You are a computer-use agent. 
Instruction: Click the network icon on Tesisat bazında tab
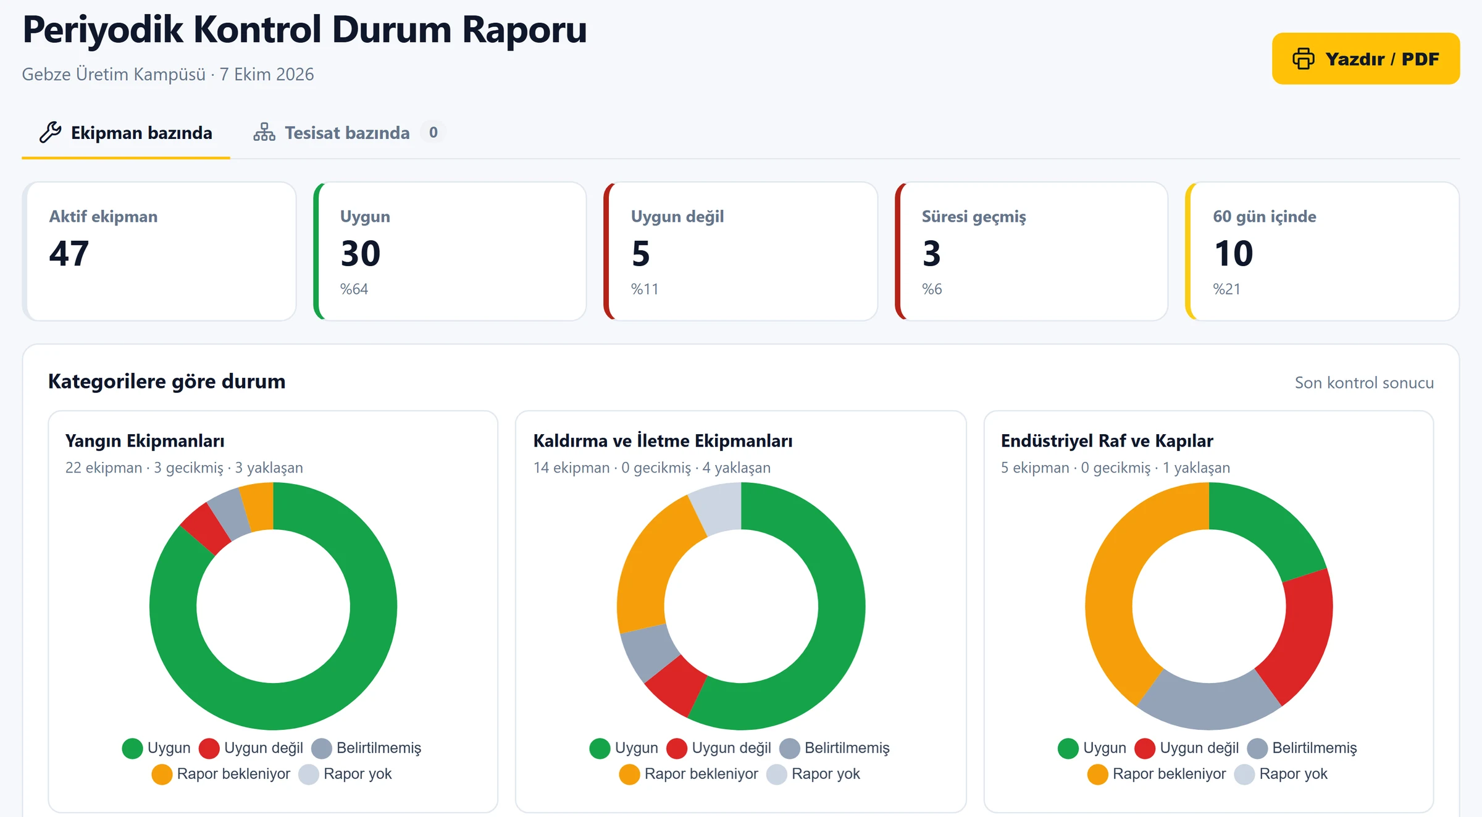point(264,132)
